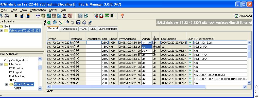Click the padlock with spark icon

(x=28, y=16)
